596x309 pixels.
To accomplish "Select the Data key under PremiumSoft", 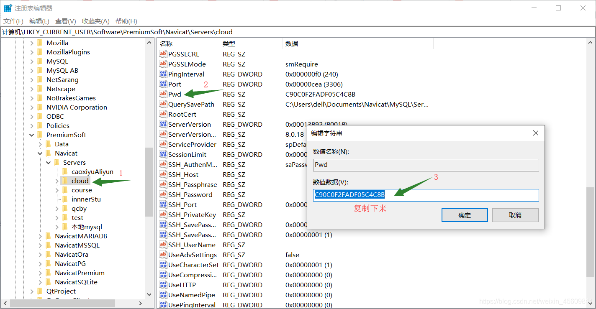I will tap(62, 144).
